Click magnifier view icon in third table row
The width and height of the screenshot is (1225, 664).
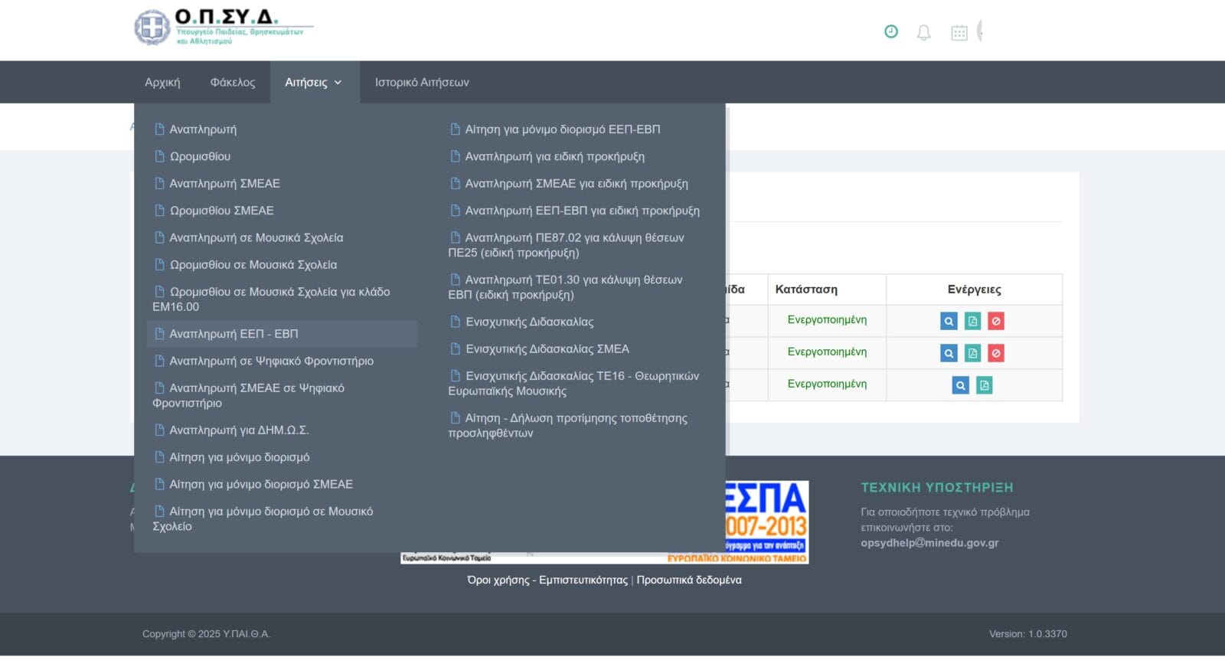click(960, 385)
